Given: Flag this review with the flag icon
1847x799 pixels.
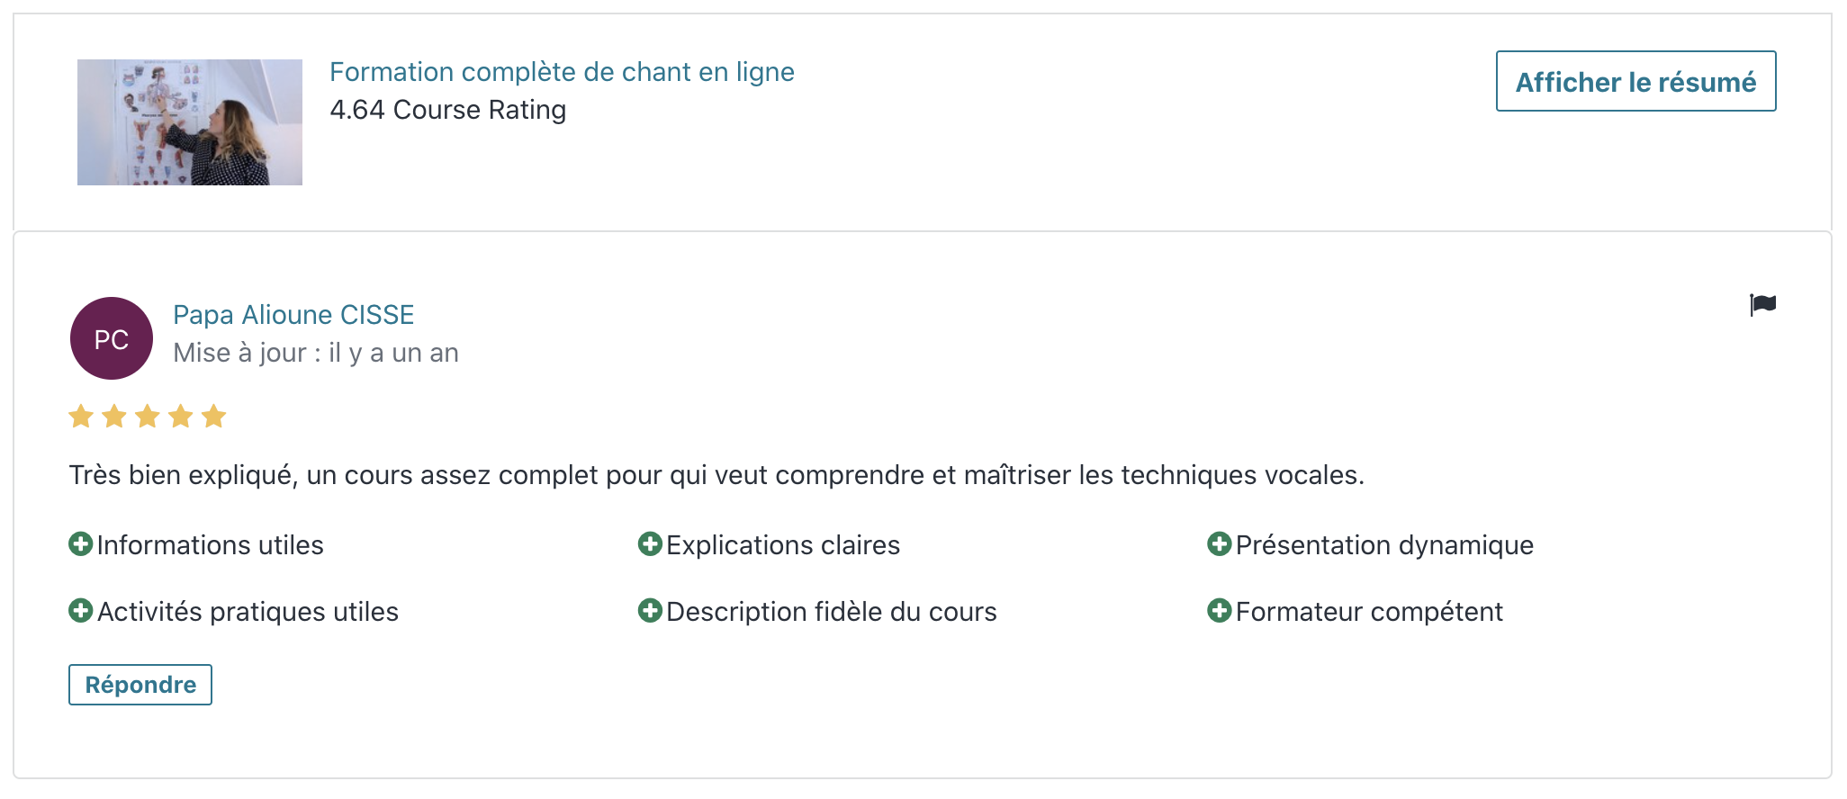Looking at the screenshot, I should point(1762,305).
